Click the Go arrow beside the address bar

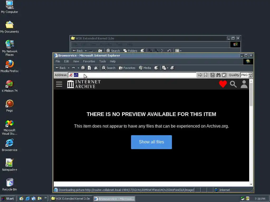[200, 75]
